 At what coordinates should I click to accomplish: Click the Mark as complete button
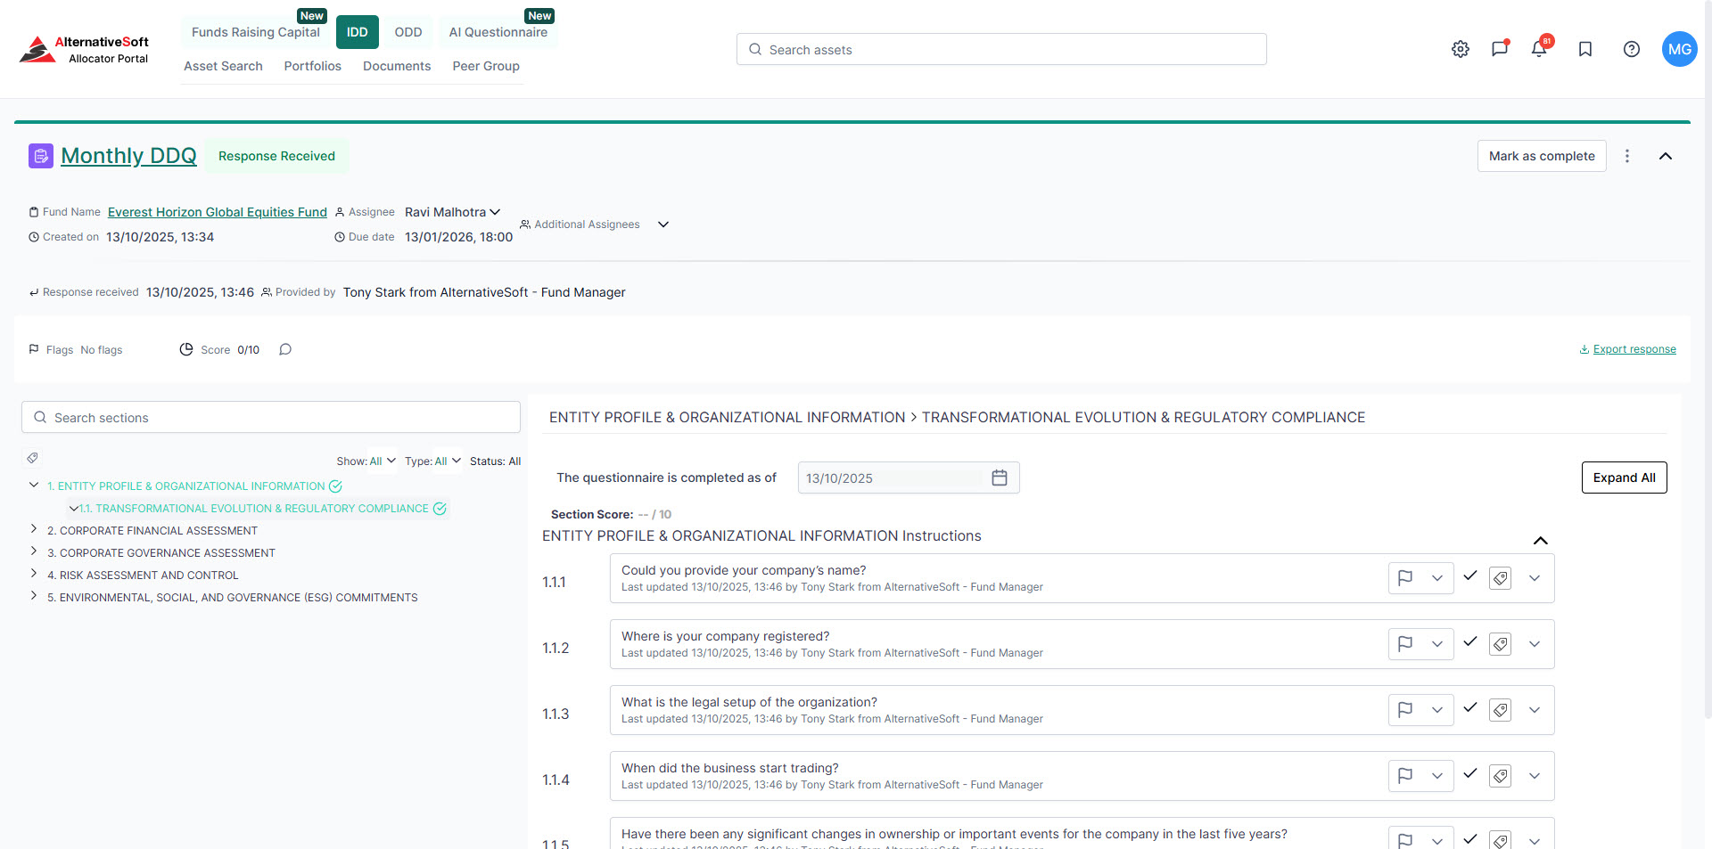[1541, 155]
